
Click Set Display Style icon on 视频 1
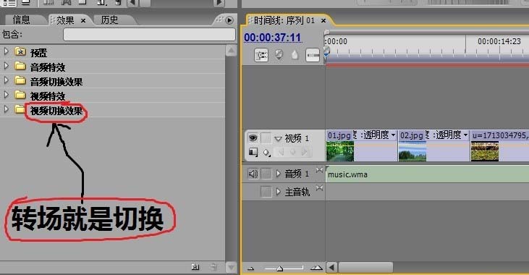tap(253, 152)
